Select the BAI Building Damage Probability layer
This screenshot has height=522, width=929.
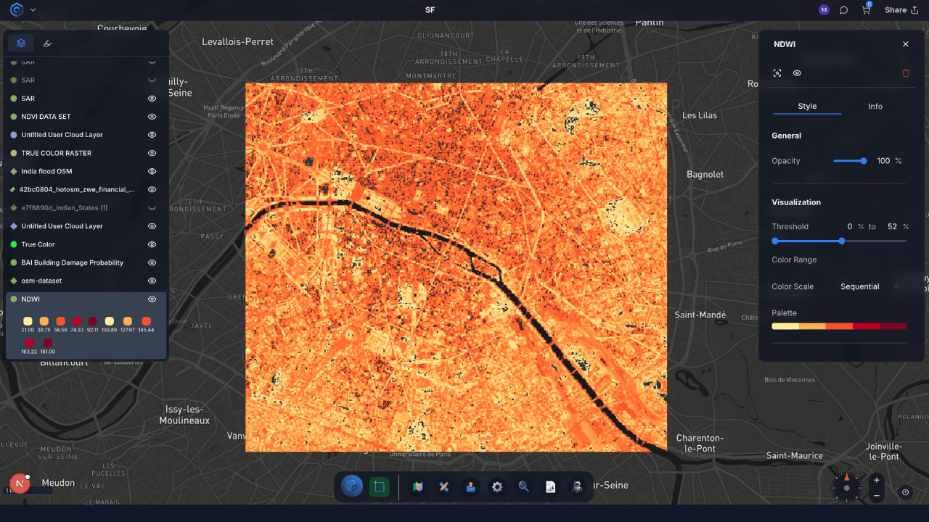tap(72, 262)
